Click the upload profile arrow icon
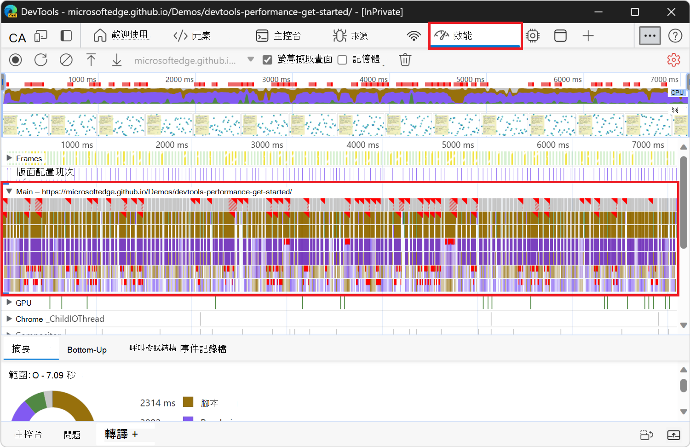Viewport: 690px width, 447px height. pyautogui.click(x=91, y=60)
